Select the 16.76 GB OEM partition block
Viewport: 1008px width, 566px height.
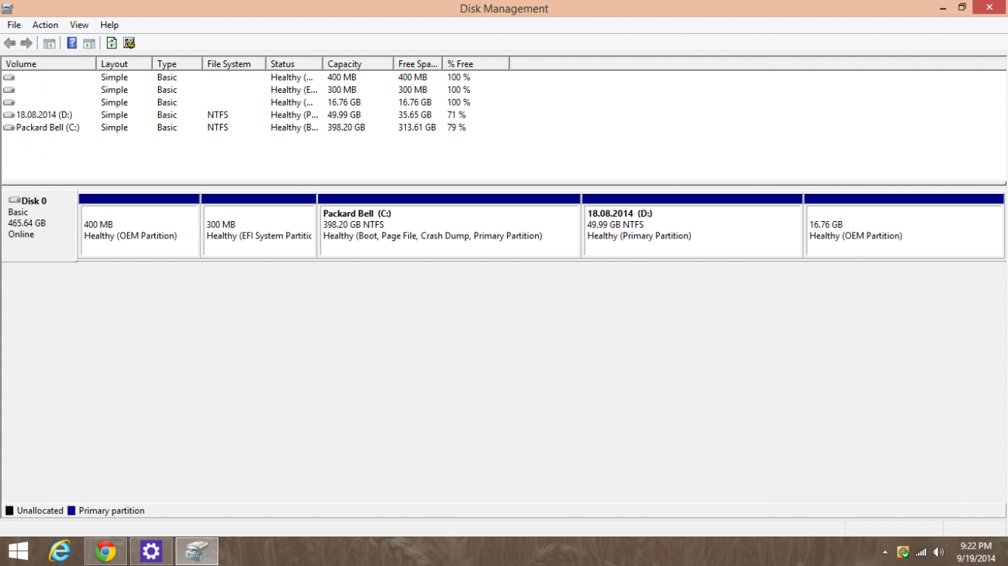click(904, 230)
